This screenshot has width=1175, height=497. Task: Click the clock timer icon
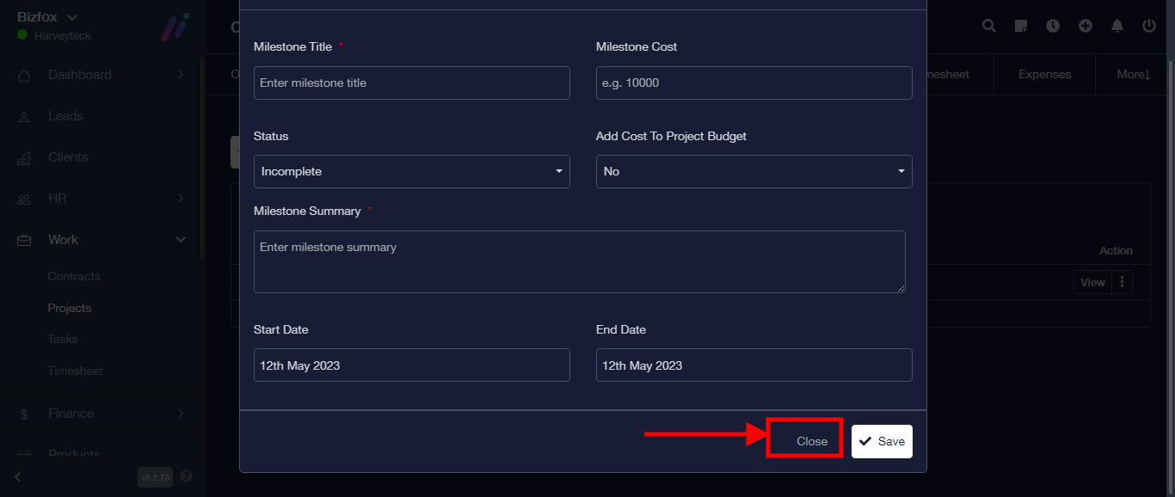[x=1053, y=26]
